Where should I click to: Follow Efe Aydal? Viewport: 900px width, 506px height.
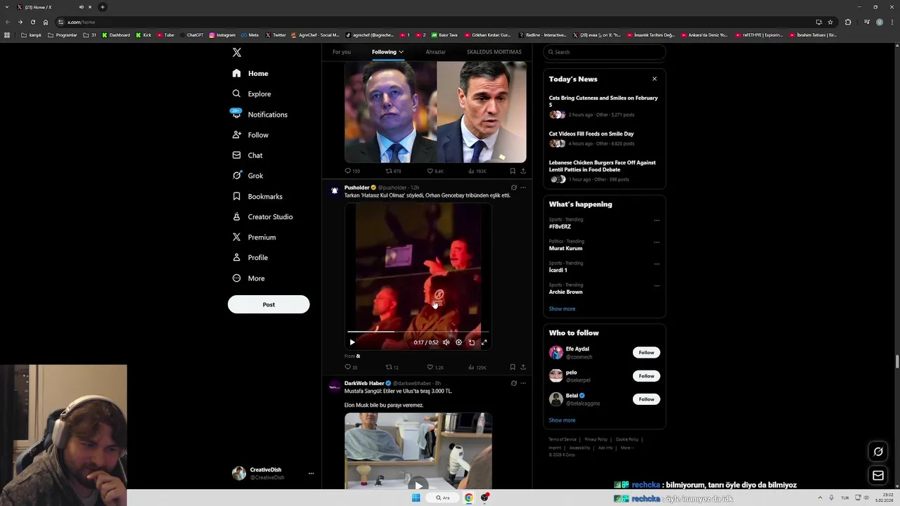646,352
